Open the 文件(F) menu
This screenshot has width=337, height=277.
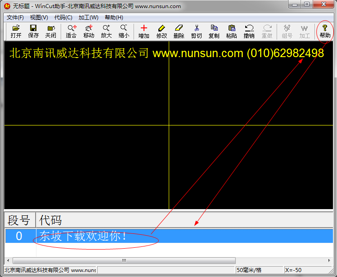point(15,18)
